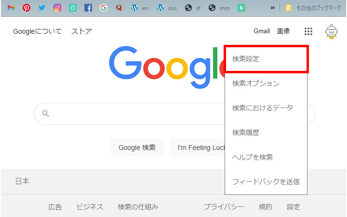
Task: Choose ヘルプを検索 in the menu
Action: 266,157
